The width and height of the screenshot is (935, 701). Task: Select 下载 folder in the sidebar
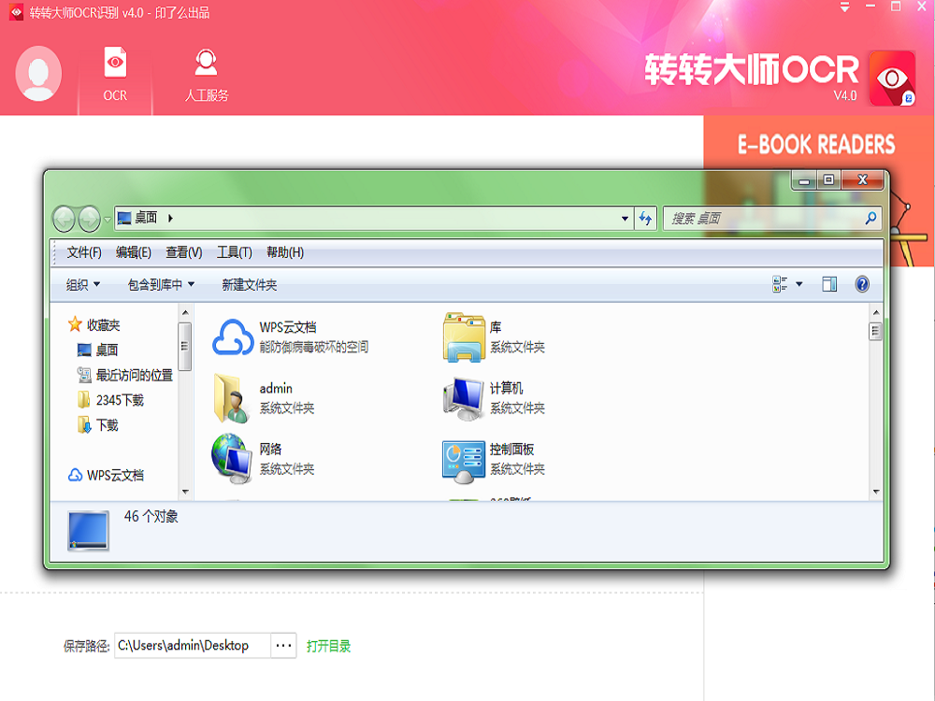click(98, 425)
